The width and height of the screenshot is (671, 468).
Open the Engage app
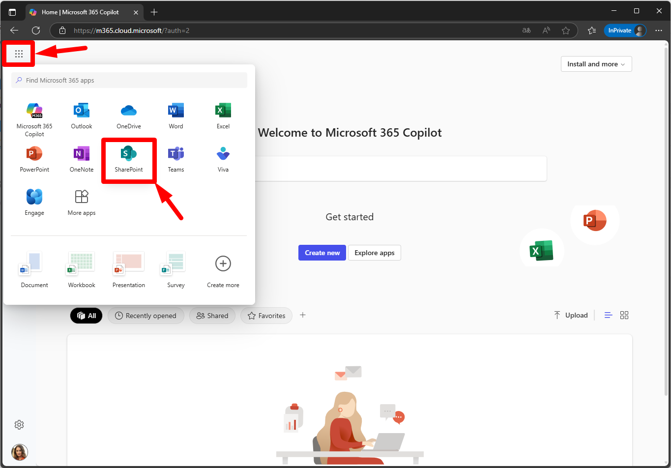34,202
